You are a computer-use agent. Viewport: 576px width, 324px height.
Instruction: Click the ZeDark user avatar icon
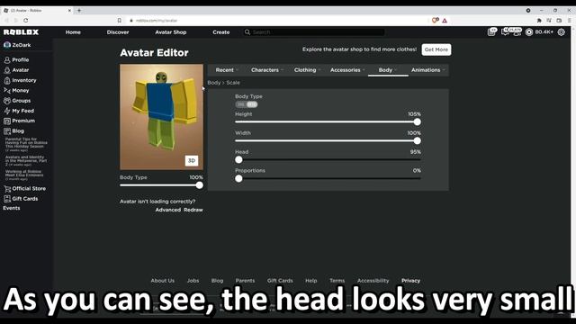7,45
